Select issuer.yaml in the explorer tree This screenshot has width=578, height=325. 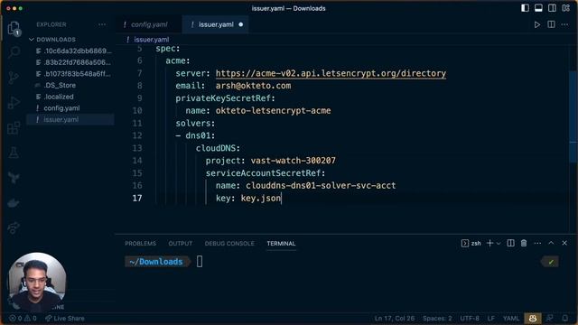pyautogui.click(x=70, y=119)
